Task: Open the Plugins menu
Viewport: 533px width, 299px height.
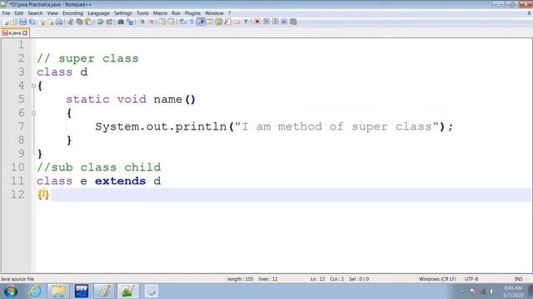Action: pyautogui.click(x=192, y=13)
